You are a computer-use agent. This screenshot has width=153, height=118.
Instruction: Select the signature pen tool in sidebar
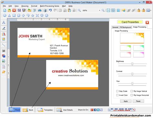click(x=4, y=28)
